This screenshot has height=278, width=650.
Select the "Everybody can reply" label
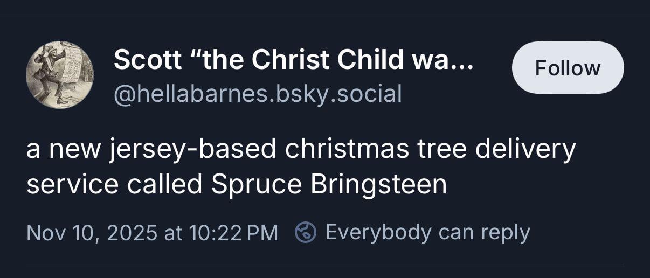coord(427,233)
